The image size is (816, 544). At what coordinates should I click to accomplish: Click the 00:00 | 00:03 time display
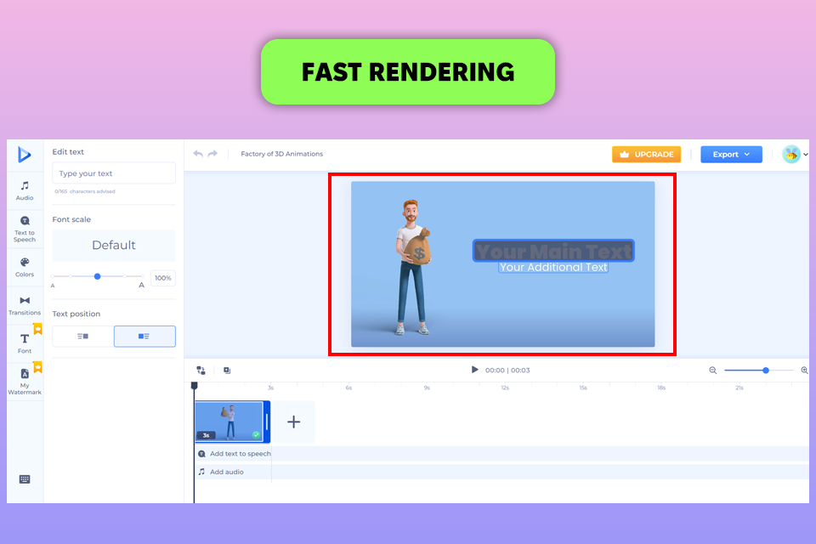(x=507, y=370)
